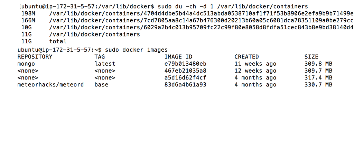
Task: Click the SIZE column header
Action: [311, 57]
